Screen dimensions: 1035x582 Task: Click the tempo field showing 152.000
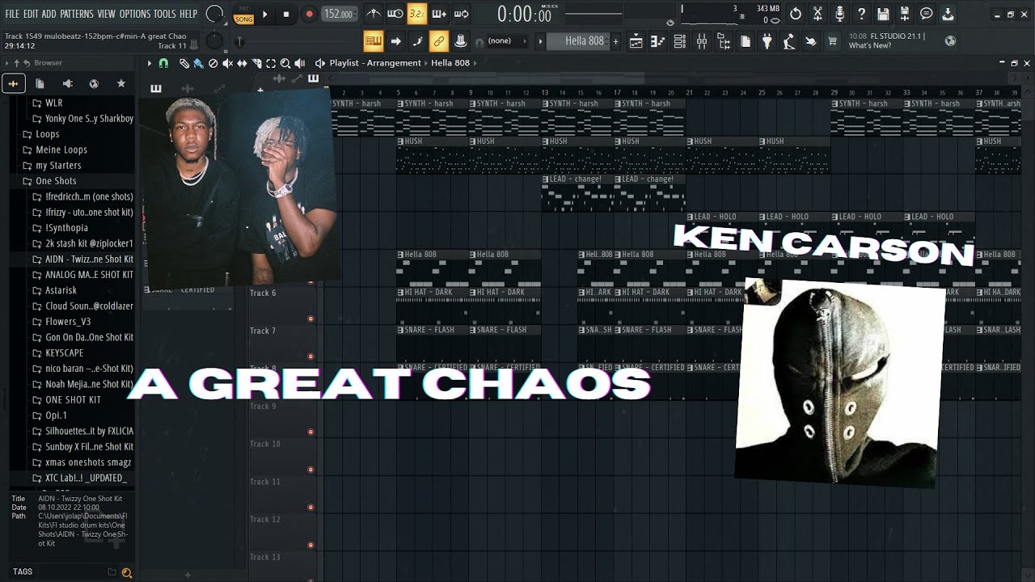point(338,14)
